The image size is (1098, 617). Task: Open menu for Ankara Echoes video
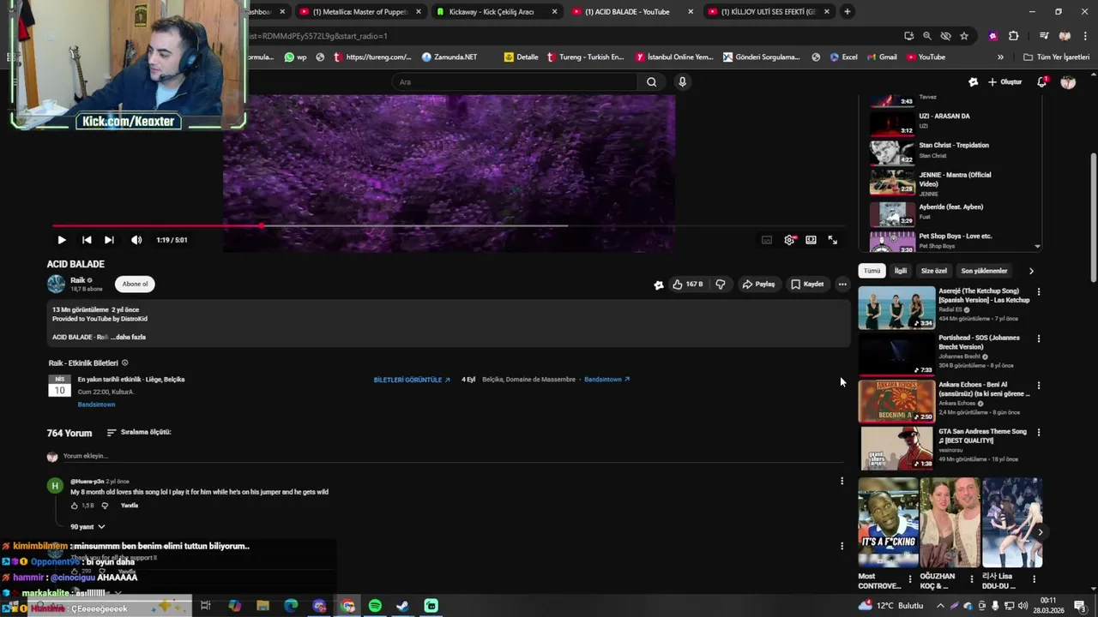pyautogui.click(x=1039, y=386)
